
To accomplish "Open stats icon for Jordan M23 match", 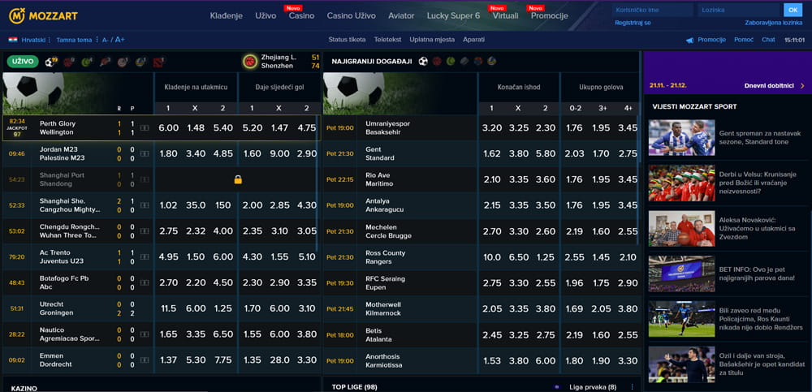I will (145, 153).
